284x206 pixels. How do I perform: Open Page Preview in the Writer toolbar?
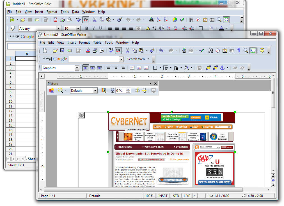(102, 50)
